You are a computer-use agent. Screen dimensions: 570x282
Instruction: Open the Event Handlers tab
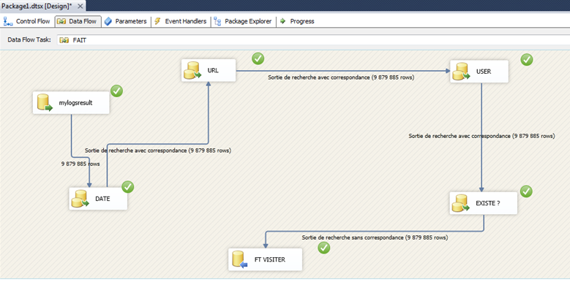point(181,21)
